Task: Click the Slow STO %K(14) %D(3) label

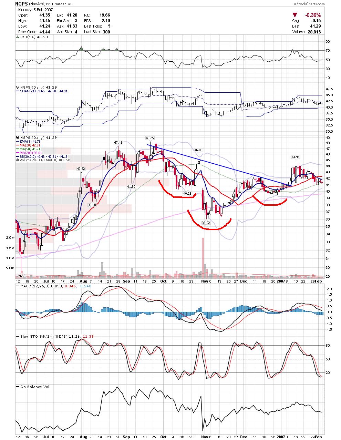Action: [x=45, y=336]
